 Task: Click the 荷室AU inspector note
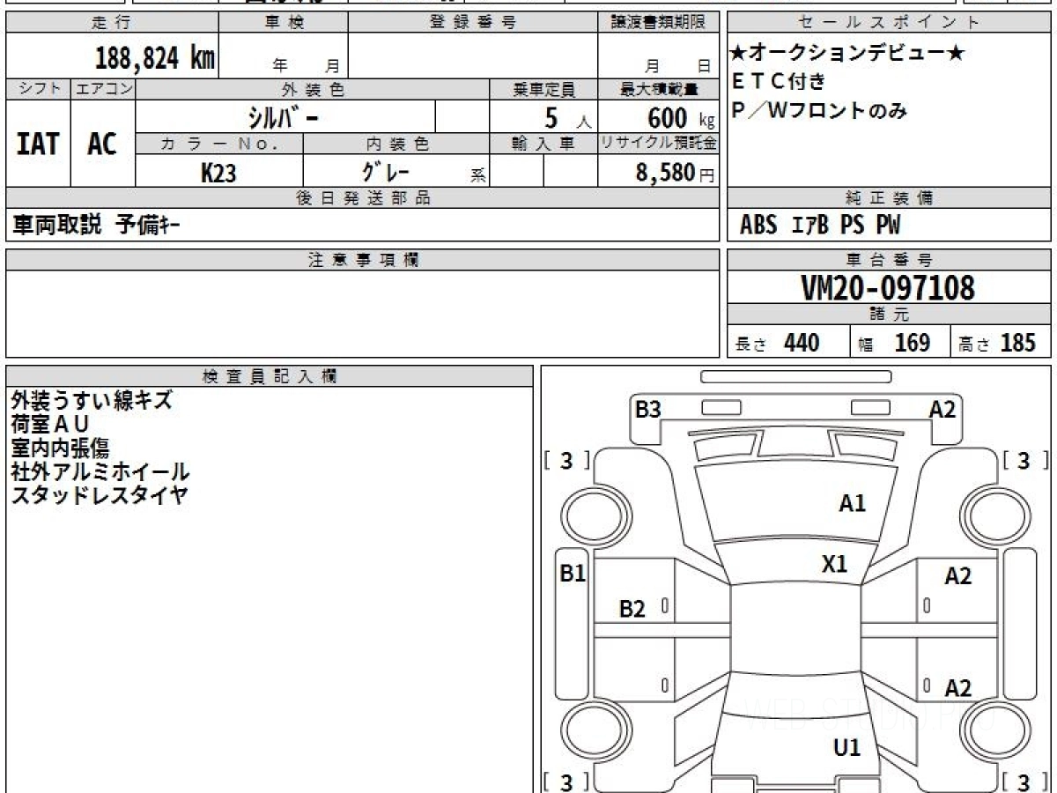pyautogui.click(x=50, y=425)
